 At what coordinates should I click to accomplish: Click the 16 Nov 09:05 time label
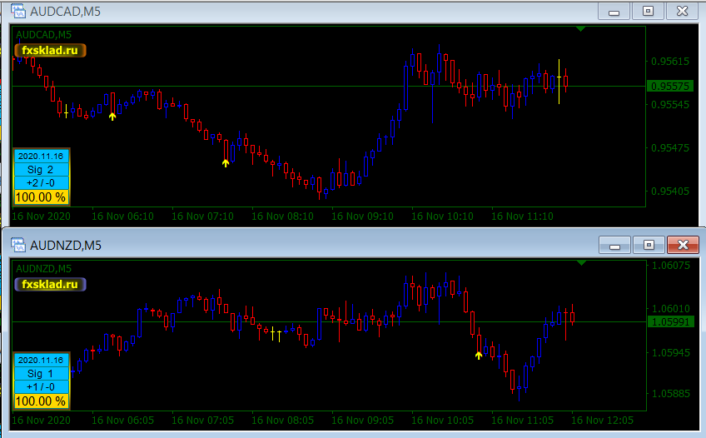(x=362, y=421)
